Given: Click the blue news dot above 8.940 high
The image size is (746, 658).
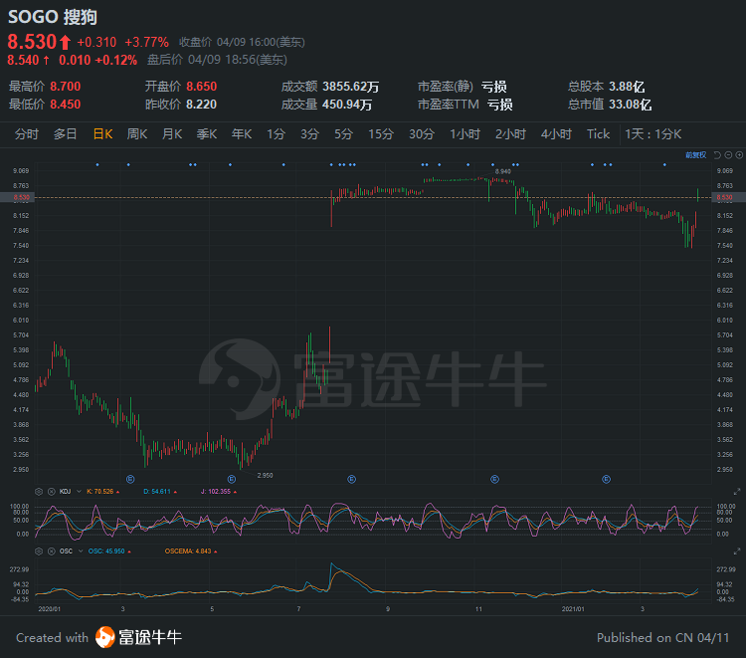Looking at the screenshot, I should coord(493,164).
